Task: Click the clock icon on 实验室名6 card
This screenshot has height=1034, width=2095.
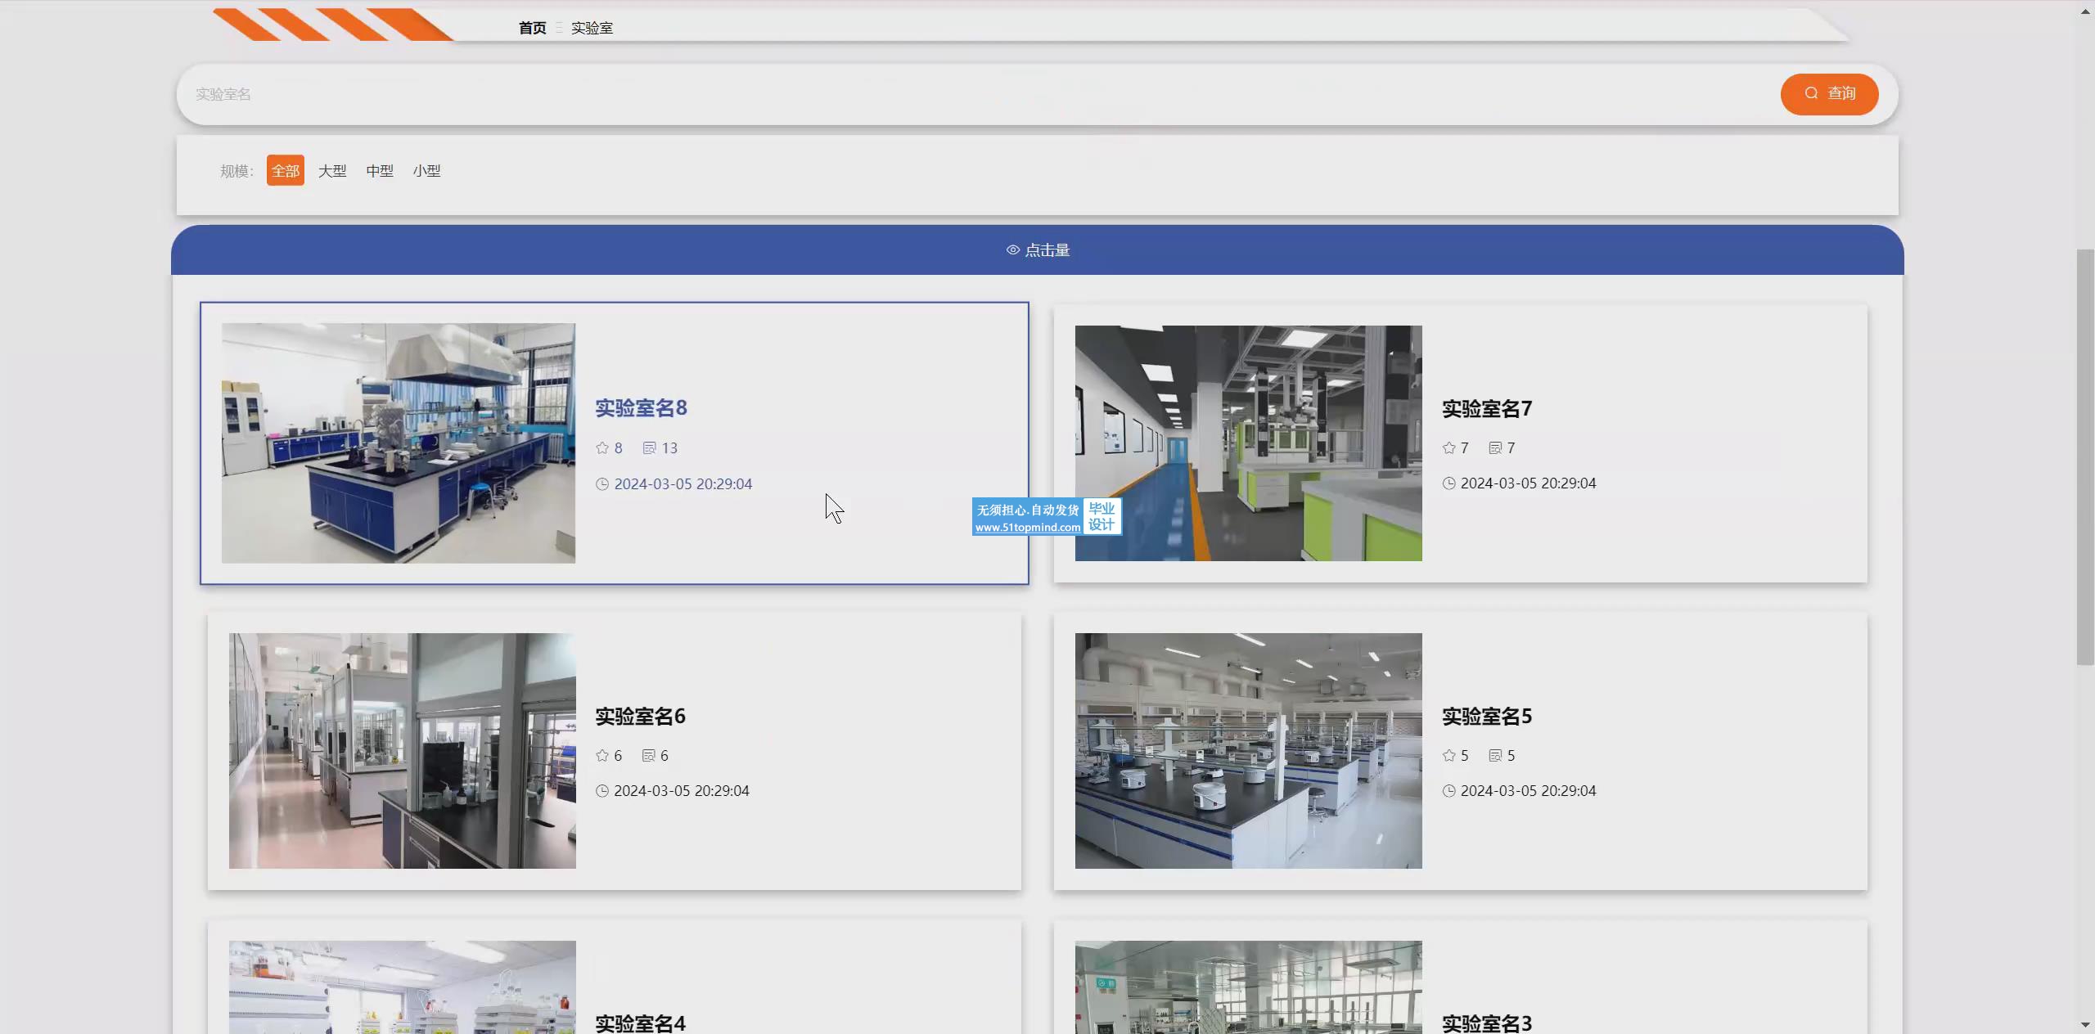Action: 602,791
